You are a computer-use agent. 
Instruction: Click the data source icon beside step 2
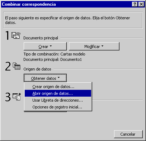click(x=17, y=66)
